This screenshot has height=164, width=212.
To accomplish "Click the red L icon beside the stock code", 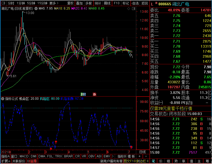I will pyautogui.click(x=152, y=4).
